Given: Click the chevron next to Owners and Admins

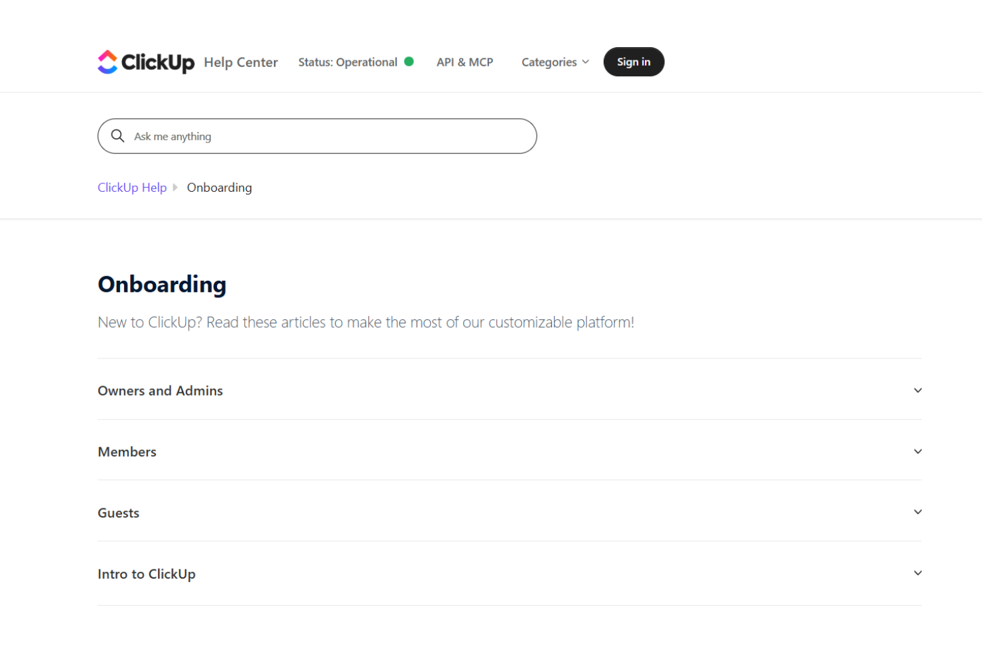Looking at the screenshot, I should (918, 390).
